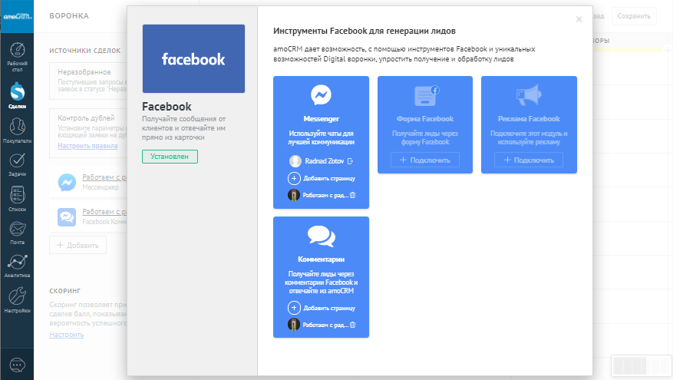The height and width of the screenshot is (380, 673).
Task: Click the Форма Facebook card title
Action: click(x=425, y=119)
